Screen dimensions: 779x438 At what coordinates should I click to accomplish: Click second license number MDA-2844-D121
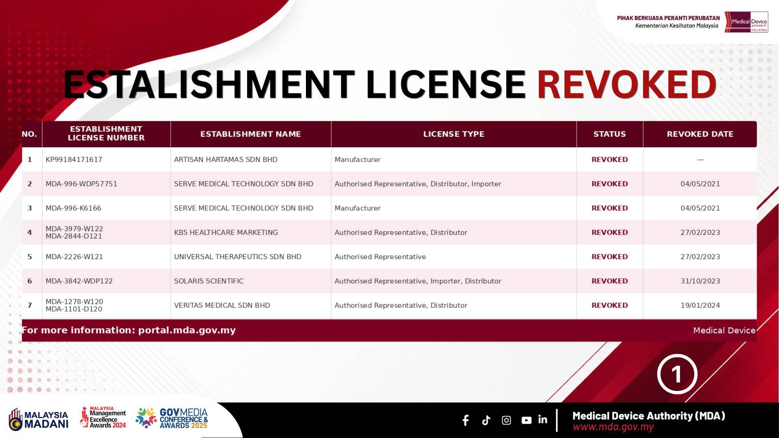click(74, 236)
